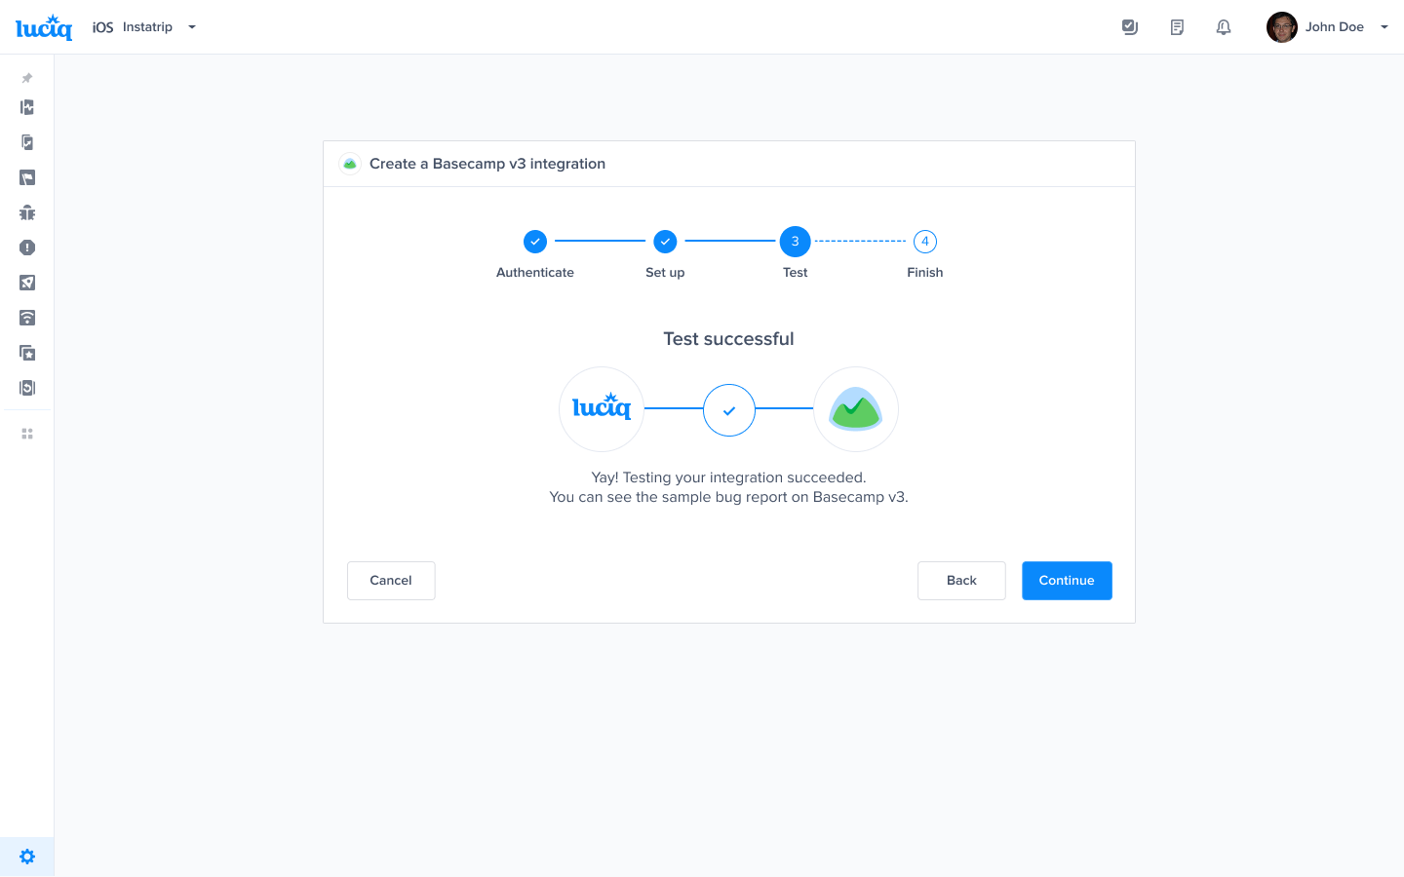Image resolution: width=1404 pixels, height=877 pixels.
Task: Go to the Authenticate step circle
Action: tap(535, 242)
